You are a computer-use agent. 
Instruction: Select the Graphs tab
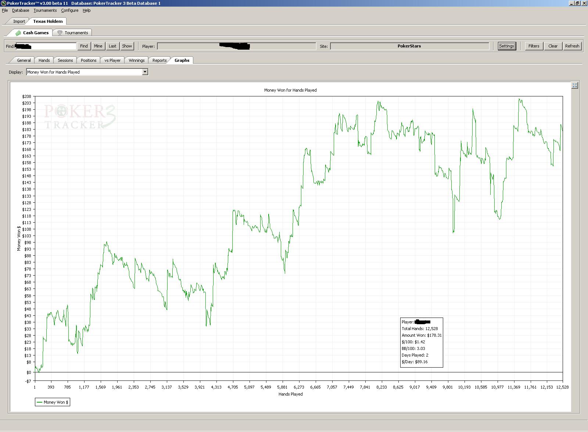(x=182, y=60)
